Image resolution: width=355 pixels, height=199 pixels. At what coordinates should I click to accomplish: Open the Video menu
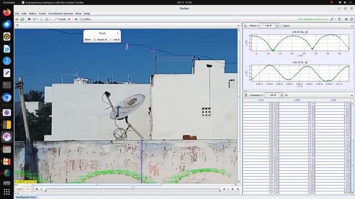[x=32, y=13]
